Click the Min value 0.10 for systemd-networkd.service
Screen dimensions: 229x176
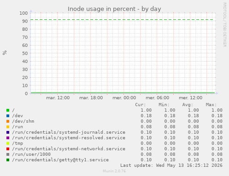click(x=170, y=149)
